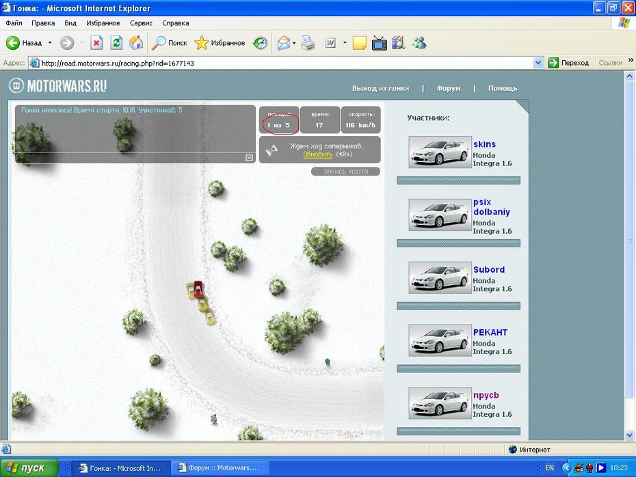
Task: Open the Messenger people icon
Action: [x=419, y=42]
